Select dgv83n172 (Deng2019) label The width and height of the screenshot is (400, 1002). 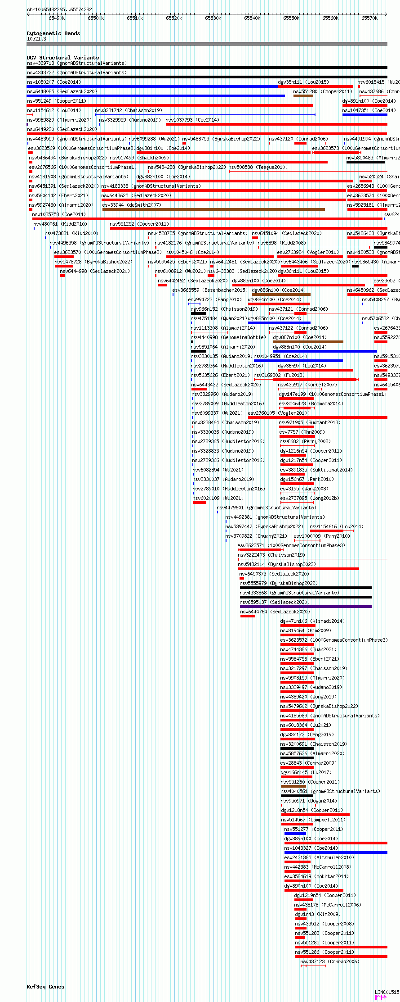[x=307, y=734]
